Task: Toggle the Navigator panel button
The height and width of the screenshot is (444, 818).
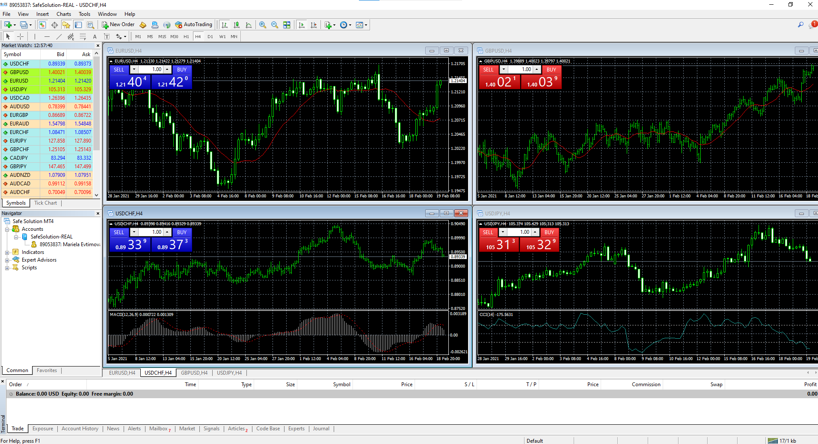Action: (x=66, y=25)
